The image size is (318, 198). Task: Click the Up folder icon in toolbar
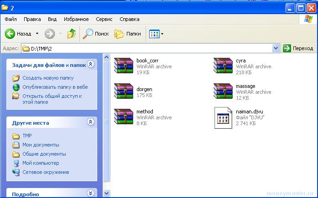pos(71,34)
